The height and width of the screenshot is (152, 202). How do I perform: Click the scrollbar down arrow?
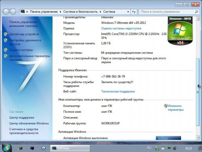click(x=198, y=137)
